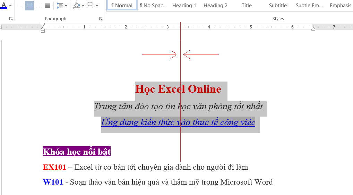Apply the No Spacing style
This screenshot has width=353, height=195.
pos(153,6)
